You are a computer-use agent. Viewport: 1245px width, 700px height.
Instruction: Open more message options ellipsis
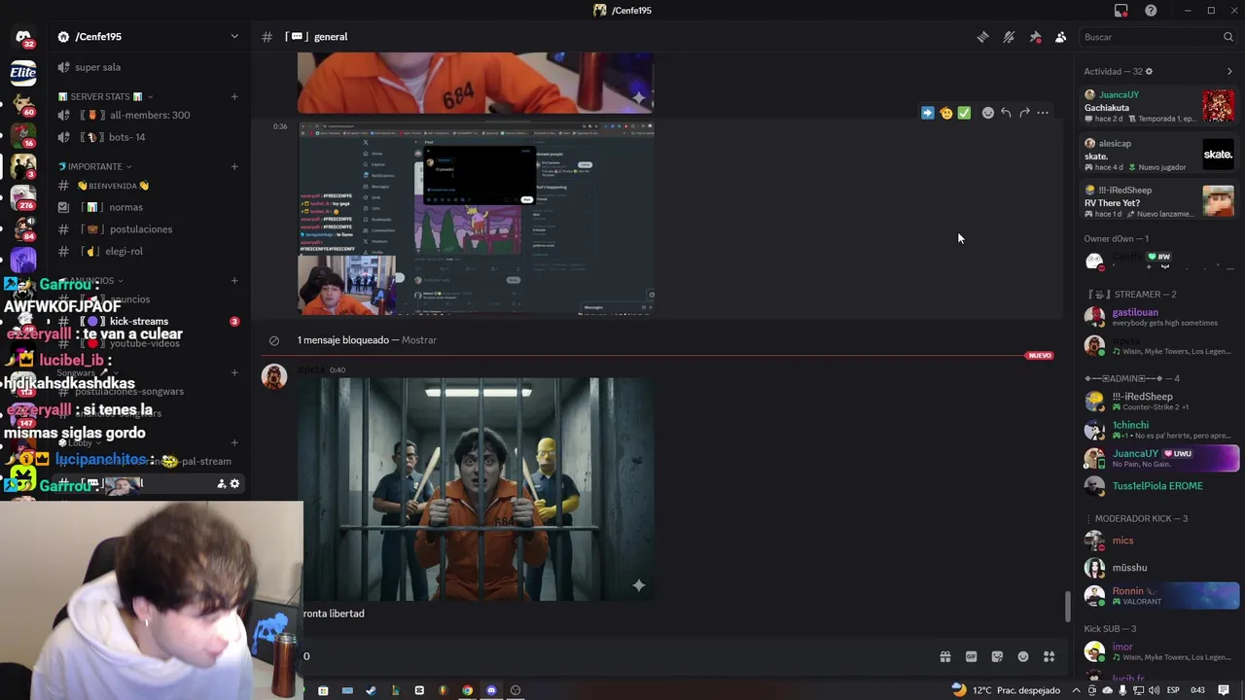point(1043,113)
